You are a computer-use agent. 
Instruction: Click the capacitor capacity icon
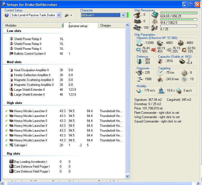tap(160, 61)
